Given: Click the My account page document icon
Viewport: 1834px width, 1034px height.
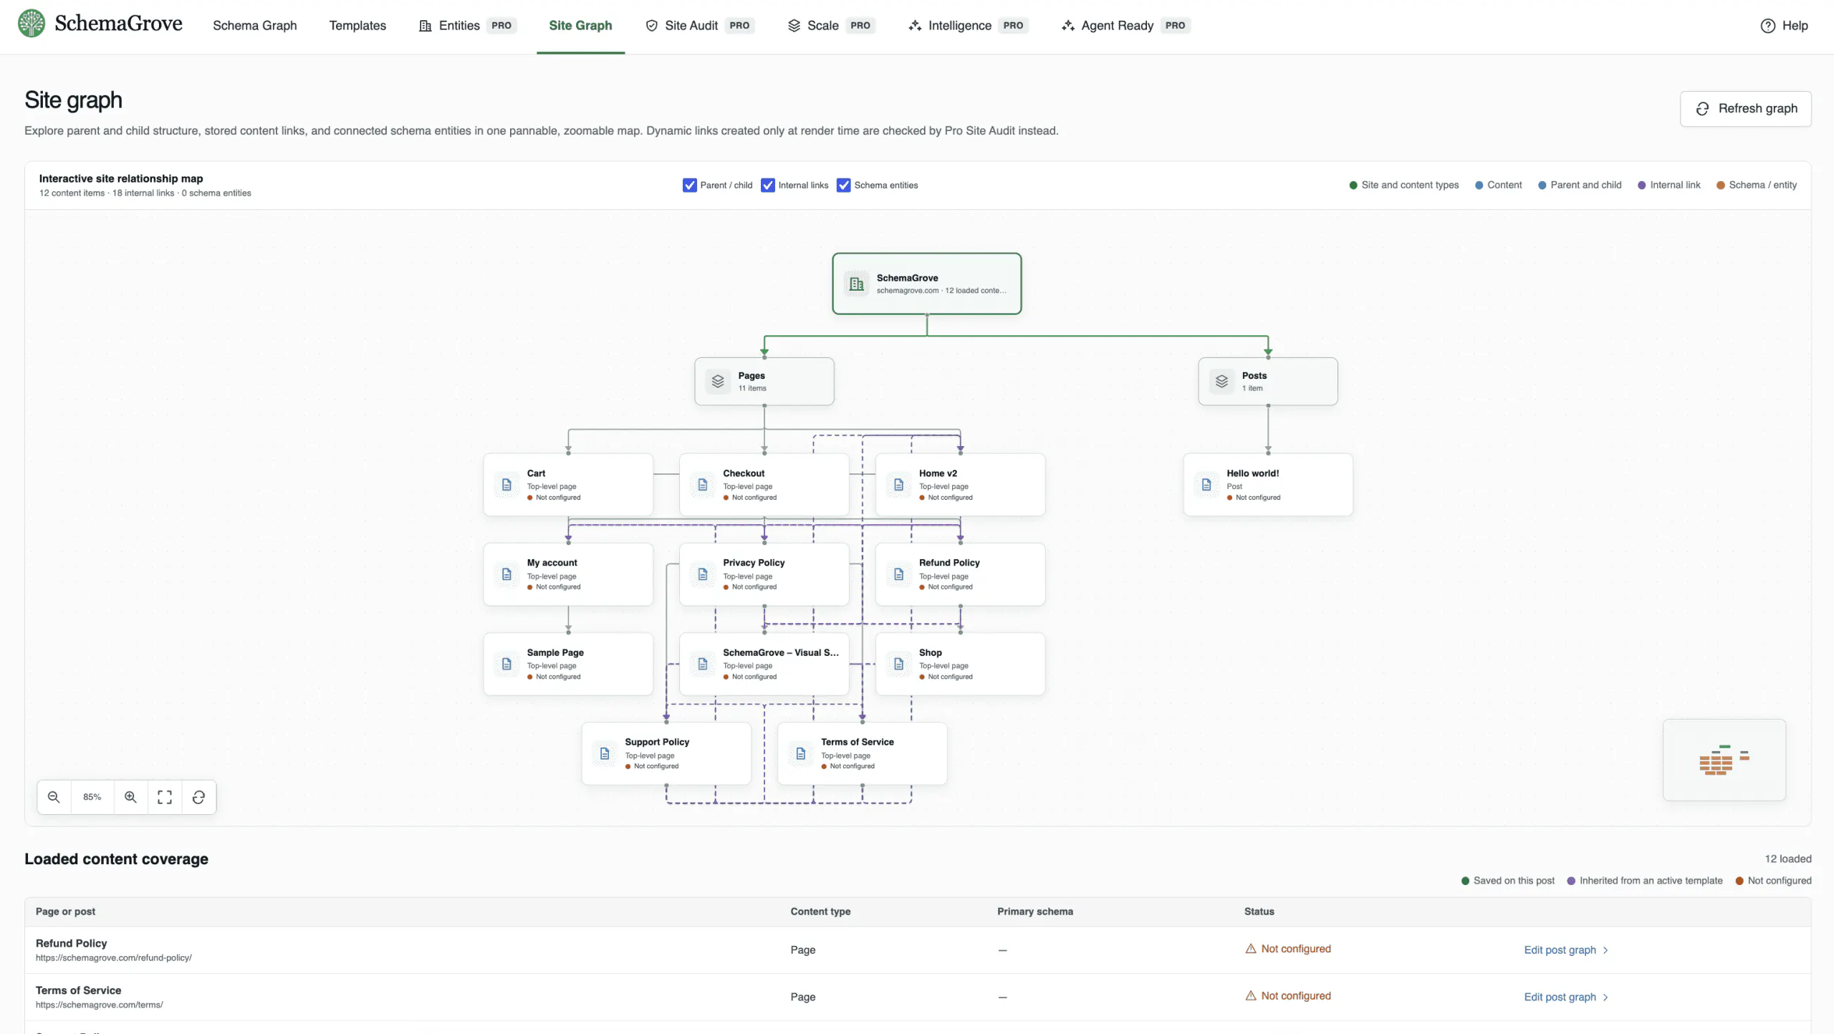Looking at the screenshot, I should pyautogui.click(x=506, y=574).
